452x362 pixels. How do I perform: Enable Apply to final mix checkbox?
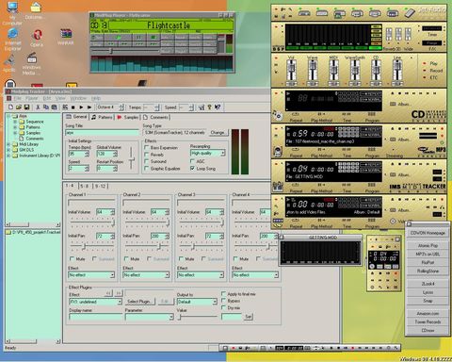click(223, 293)
